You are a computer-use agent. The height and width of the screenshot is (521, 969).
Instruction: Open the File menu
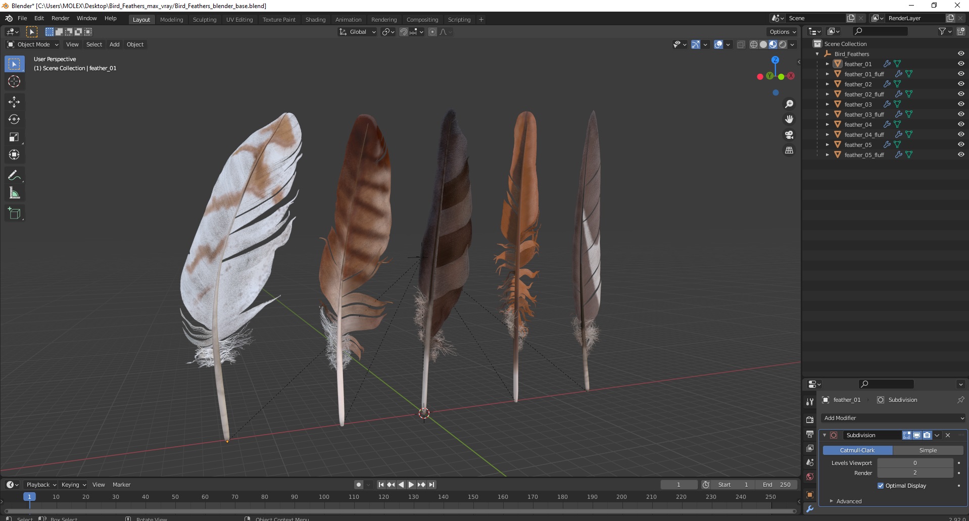(x=22, y=18)
